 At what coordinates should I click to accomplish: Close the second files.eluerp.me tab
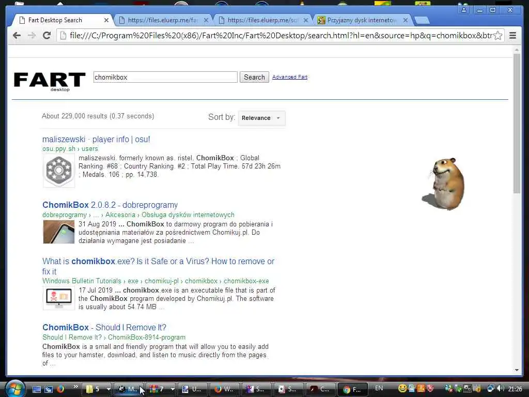coord(306,20)
